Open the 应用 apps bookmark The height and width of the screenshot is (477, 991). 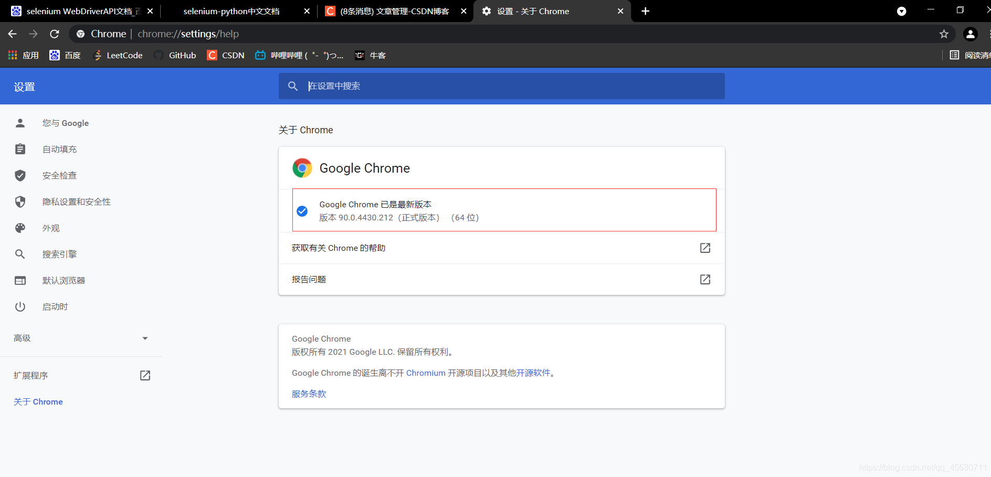23,55
